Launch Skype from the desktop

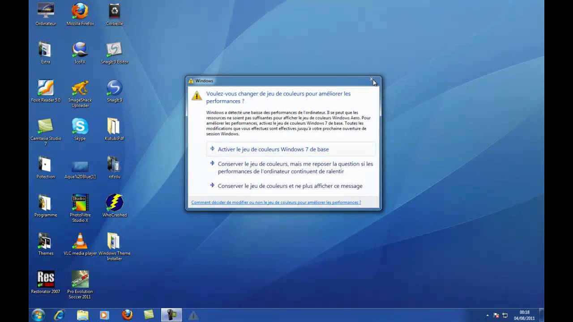(x=80, y=129)
